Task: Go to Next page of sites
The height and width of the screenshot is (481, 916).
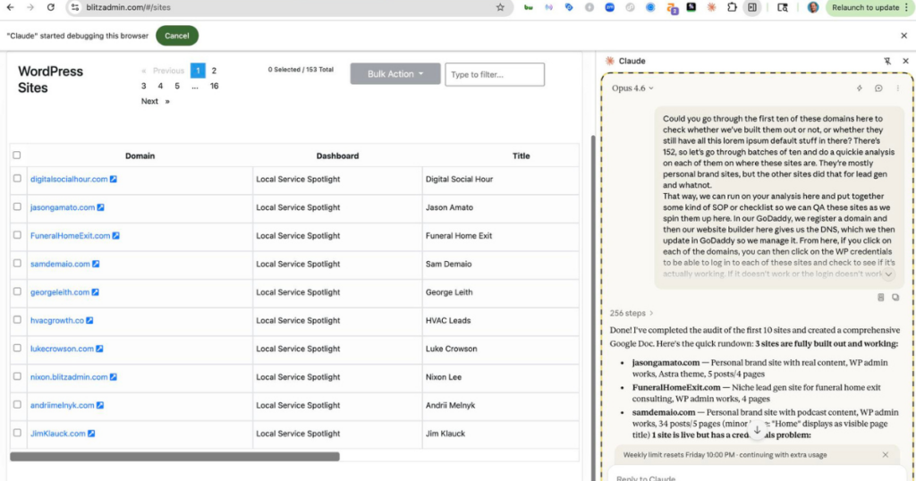Action: 156,102
